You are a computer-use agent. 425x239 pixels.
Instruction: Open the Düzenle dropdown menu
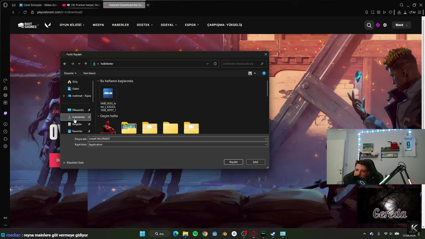[70, 73]
